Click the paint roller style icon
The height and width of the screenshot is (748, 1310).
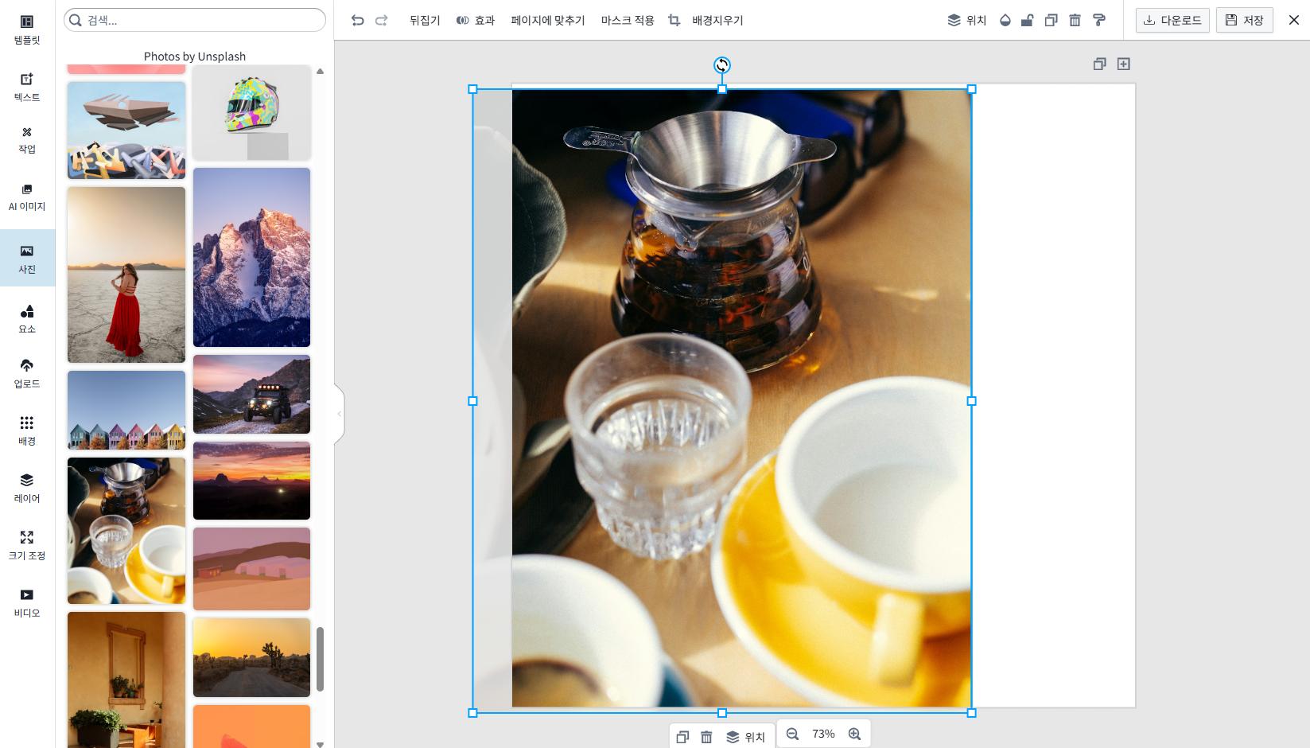(1100, 20)
